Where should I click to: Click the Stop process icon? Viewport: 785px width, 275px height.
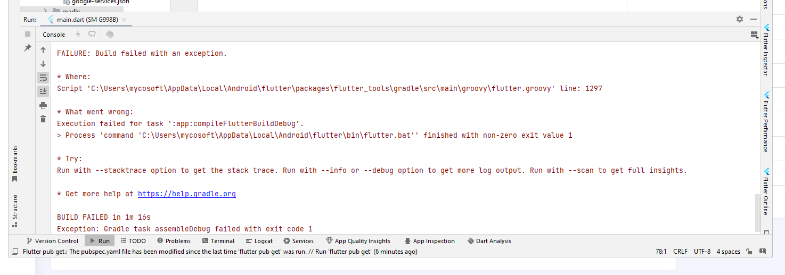click(x=28, y=34)
